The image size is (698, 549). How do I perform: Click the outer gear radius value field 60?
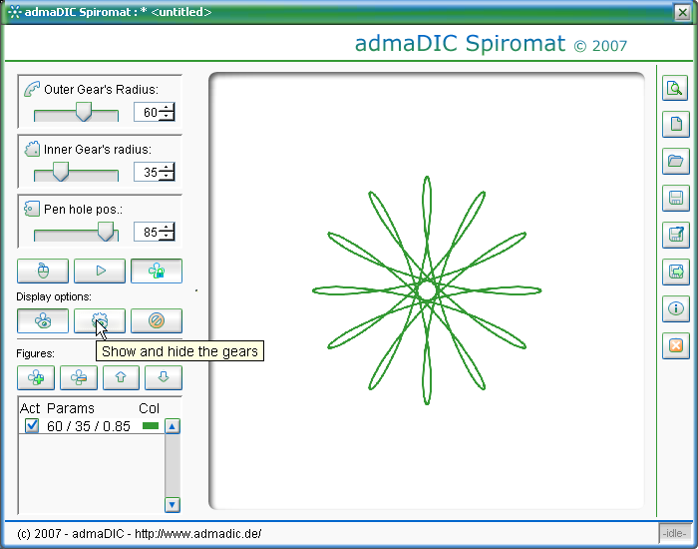pos(147,112)
